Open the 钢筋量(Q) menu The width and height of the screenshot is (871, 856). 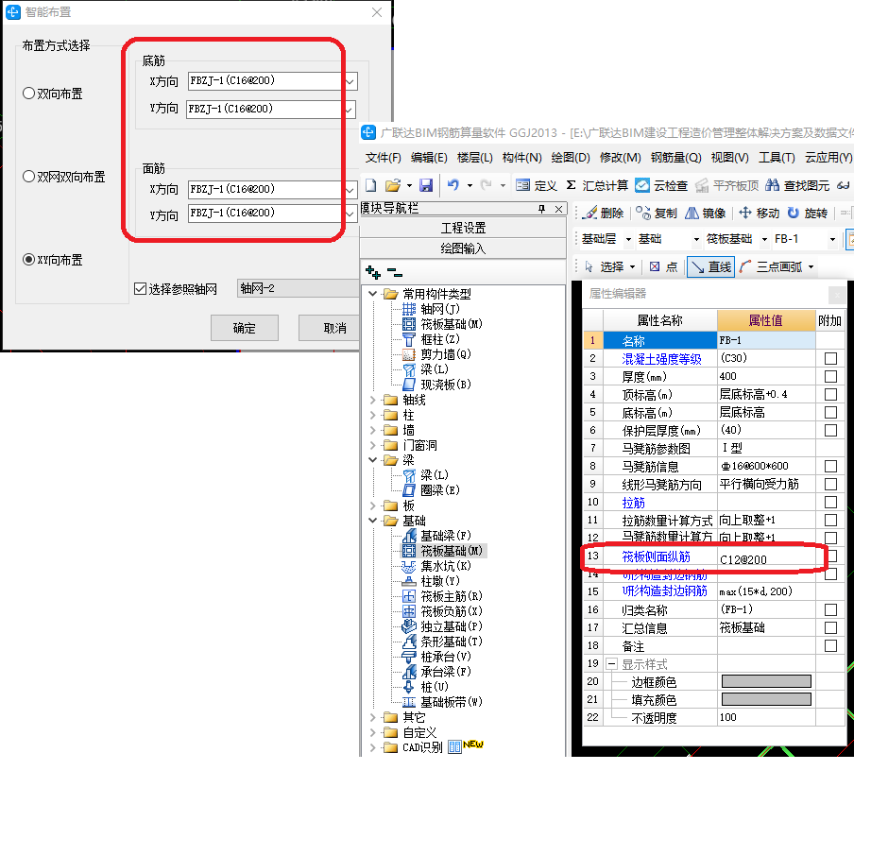676,158
